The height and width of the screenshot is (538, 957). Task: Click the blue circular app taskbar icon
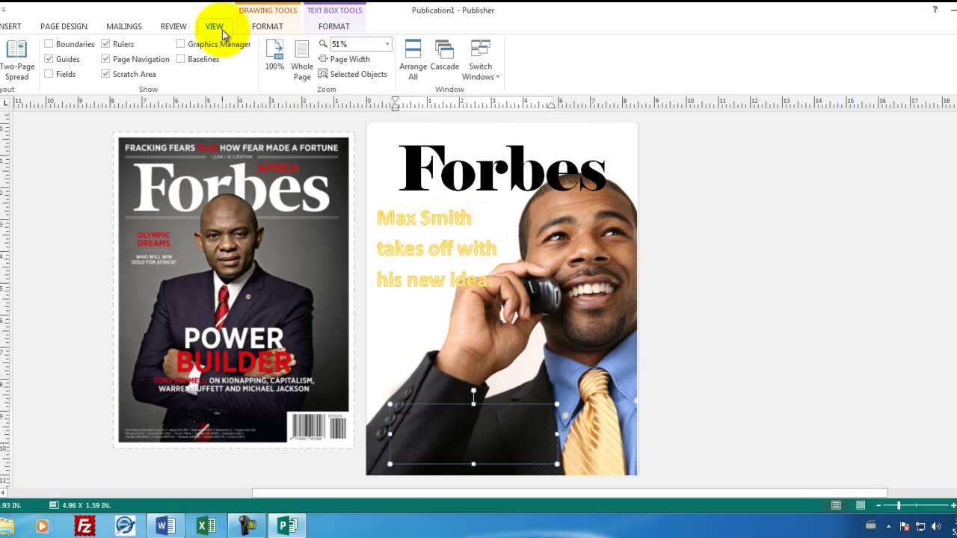click(125, 526)
